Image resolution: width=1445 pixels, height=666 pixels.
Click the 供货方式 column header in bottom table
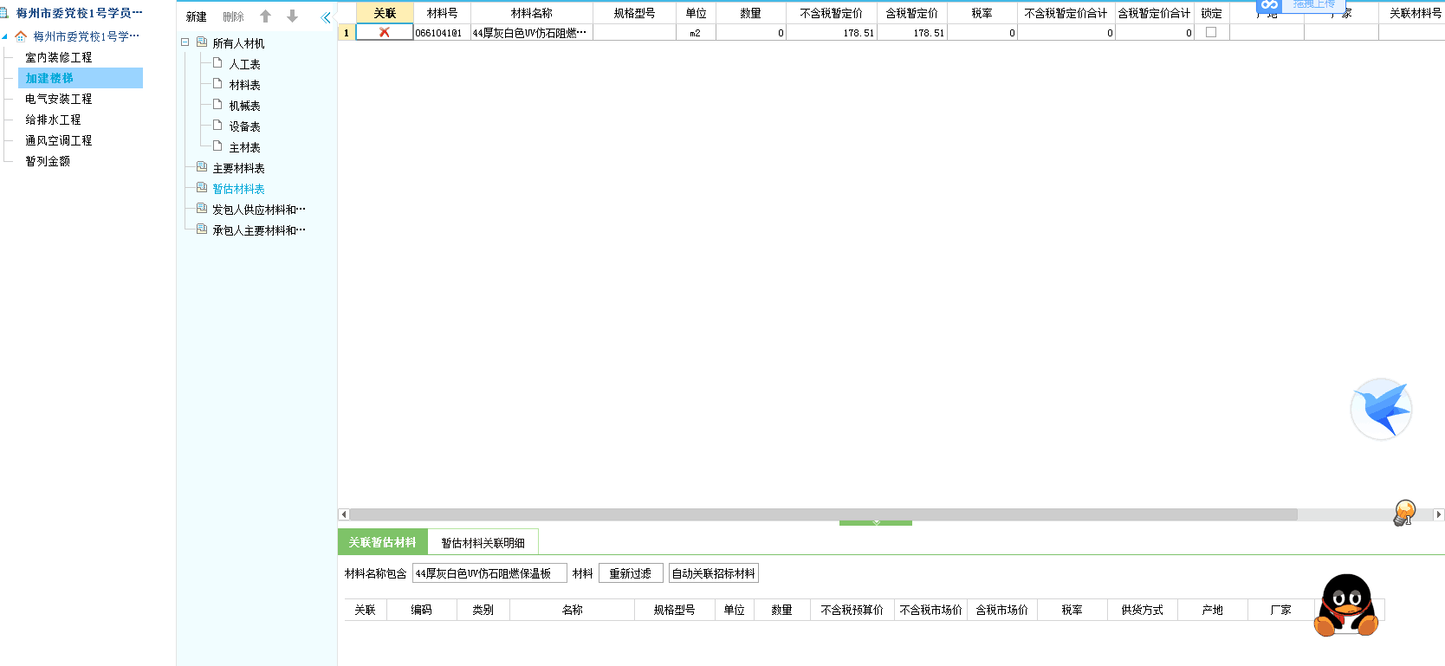1142,610
